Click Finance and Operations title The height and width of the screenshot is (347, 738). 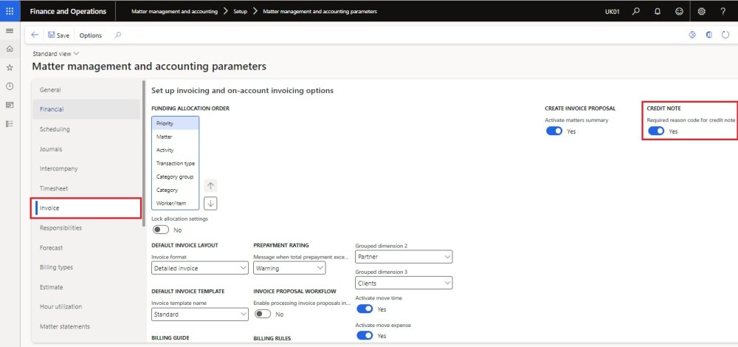click(x=68, y=11)
